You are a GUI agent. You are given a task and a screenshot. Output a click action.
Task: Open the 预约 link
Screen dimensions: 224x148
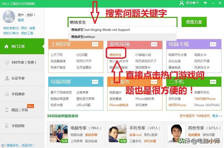click(24, 28)
